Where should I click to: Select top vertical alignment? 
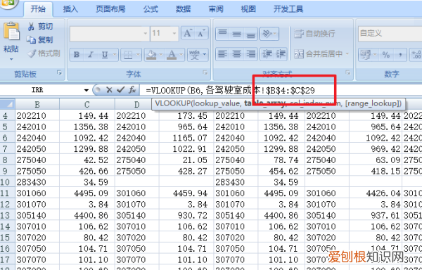[222, 34]
